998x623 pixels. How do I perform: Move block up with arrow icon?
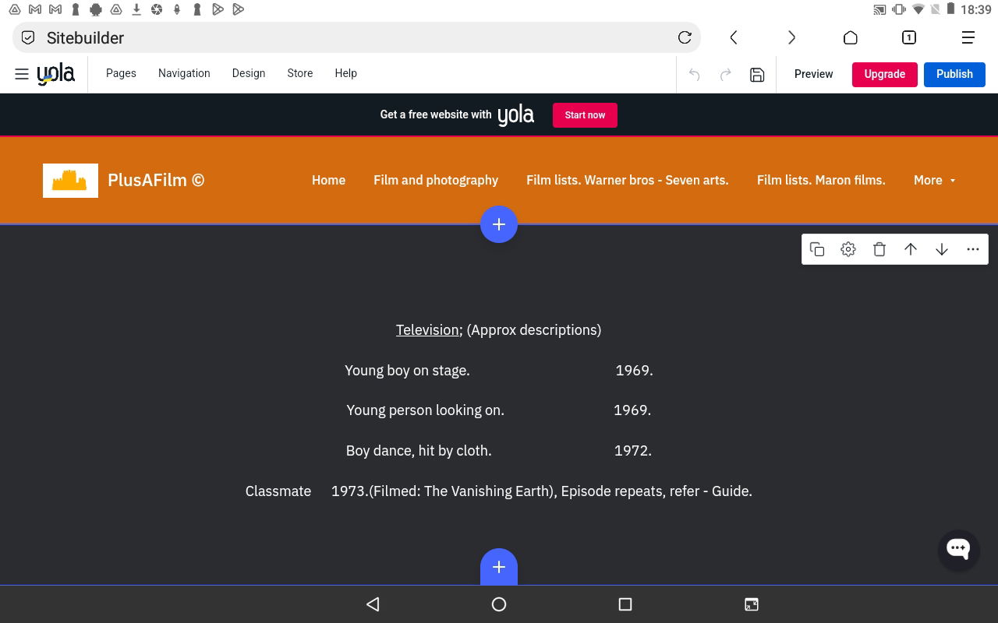click(x=911, y=249)
